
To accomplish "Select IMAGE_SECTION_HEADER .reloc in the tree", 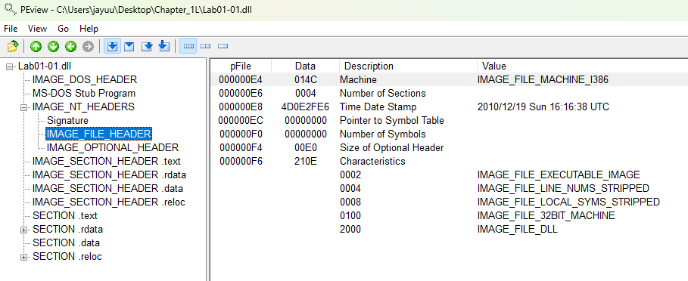I will tap(109, 202).
